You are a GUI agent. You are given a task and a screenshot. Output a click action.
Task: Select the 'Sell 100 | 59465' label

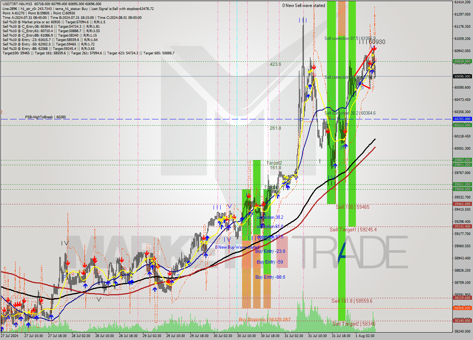click(x=353, y=207)
